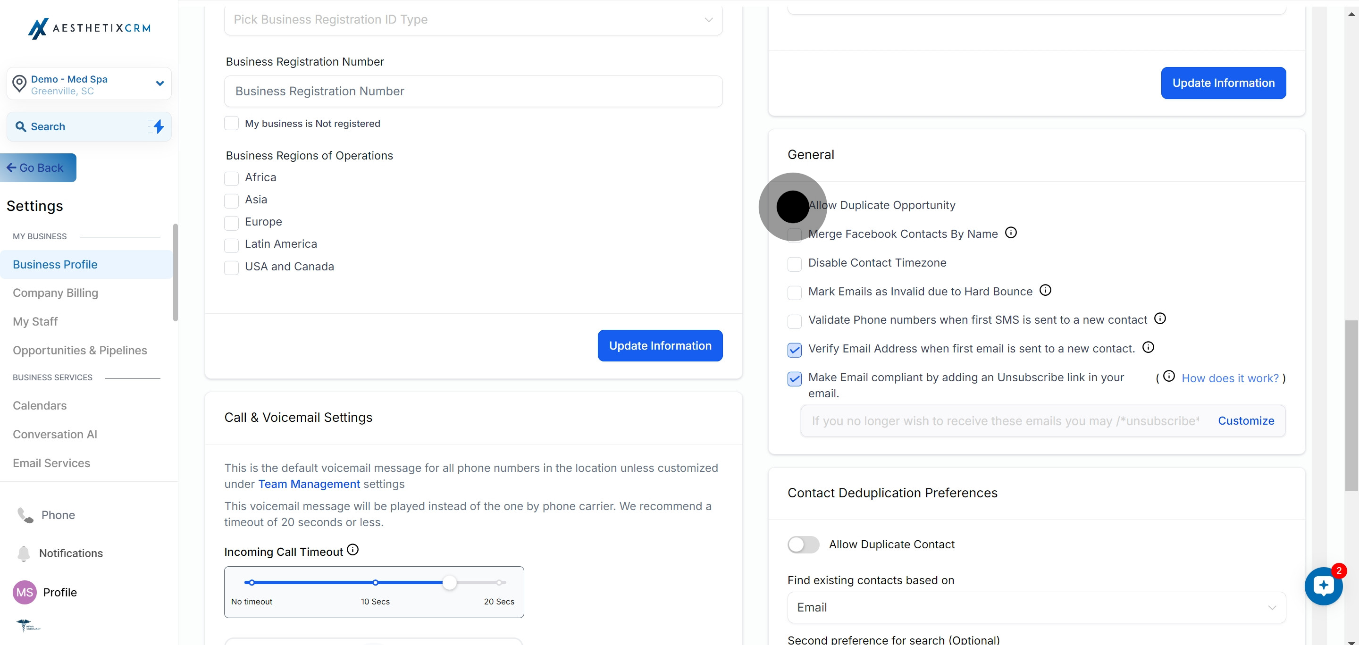Click info icon beside Merge Facebook Contacts
1359x645 pixels.
[1010, 233]
